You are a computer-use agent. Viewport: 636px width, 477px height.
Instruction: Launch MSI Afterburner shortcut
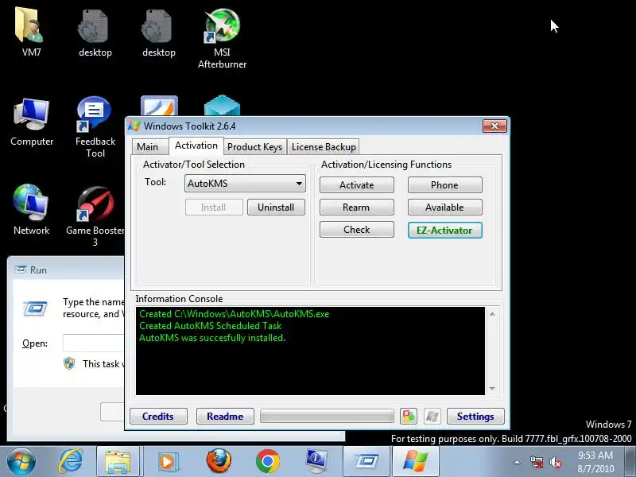[x=222, y=37]
